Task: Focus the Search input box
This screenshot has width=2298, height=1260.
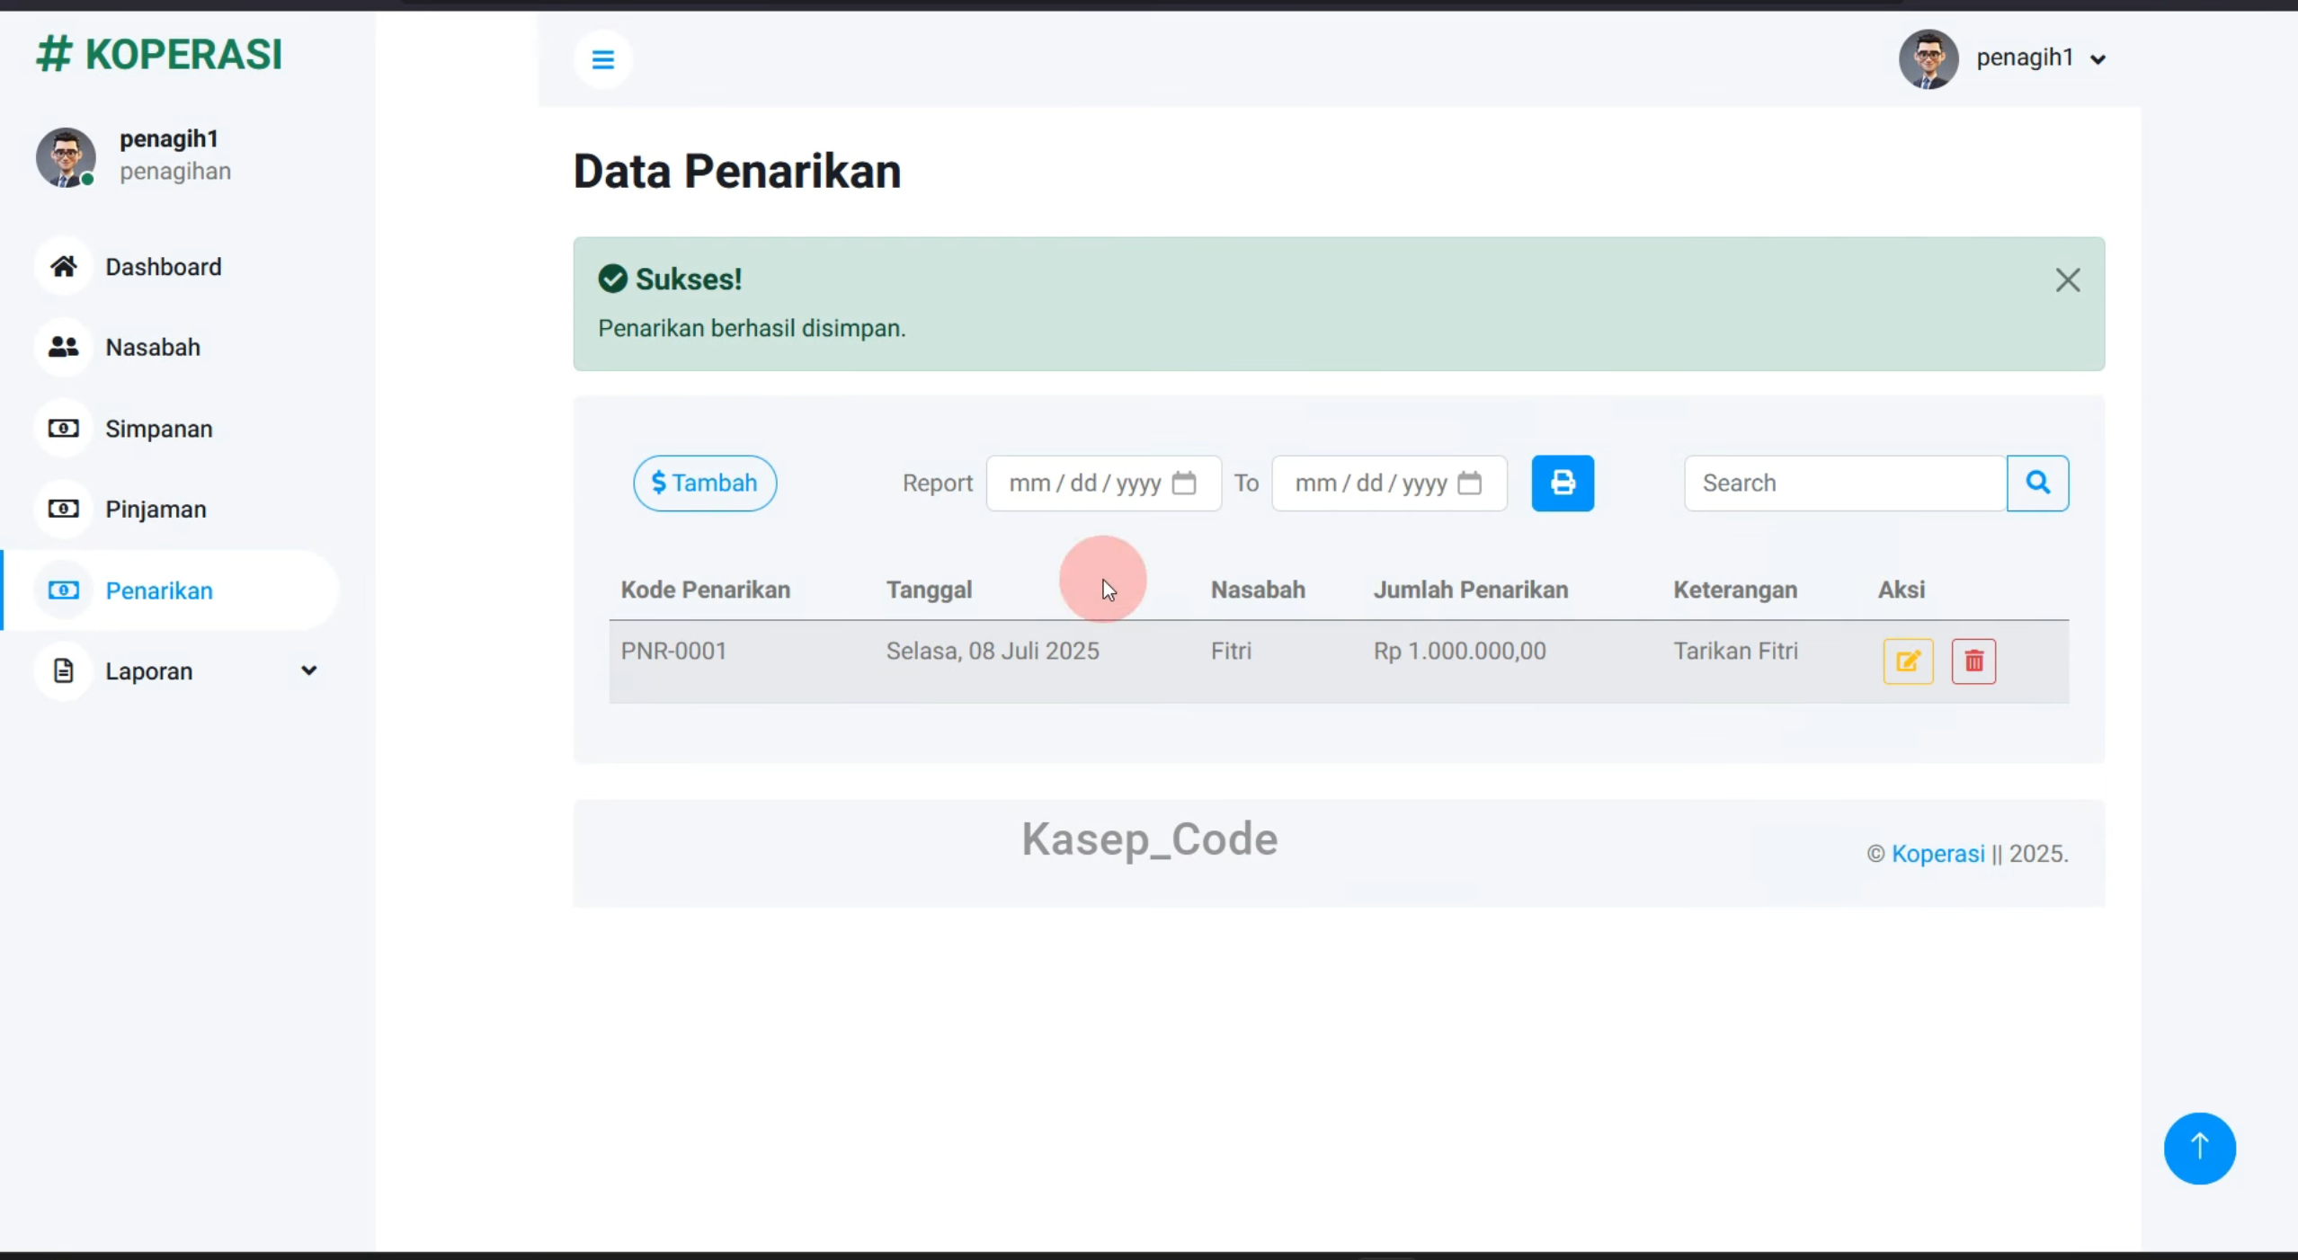Action: 1845,484
